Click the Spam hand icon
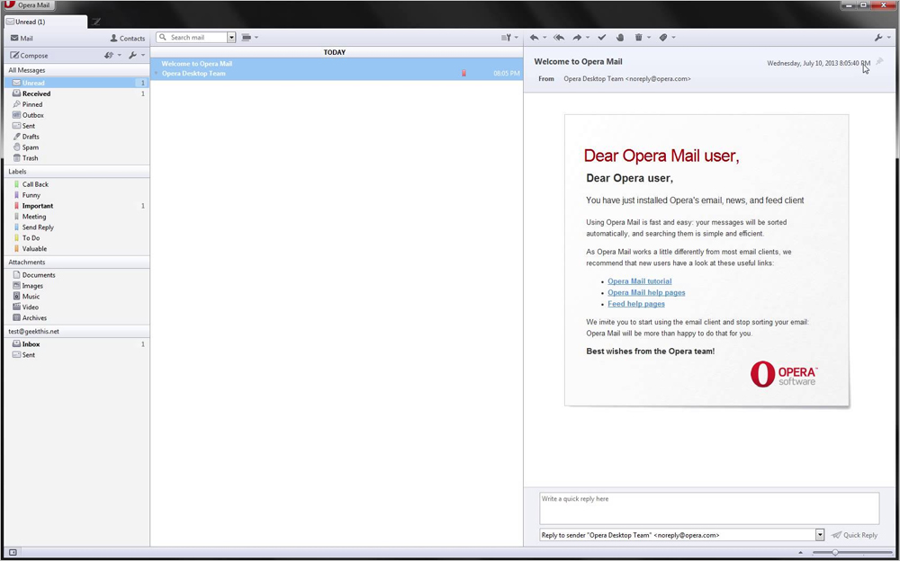 click(620, 37)
